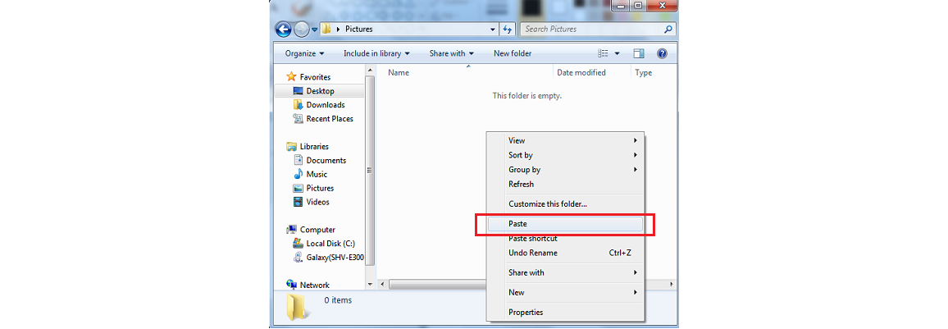Screen dimensions: 948x329
Task: Click the Date modified column header
Action: [581, 72]
